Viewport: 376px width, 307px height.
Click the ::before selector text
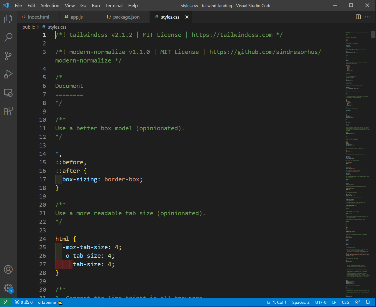pos(69,162)
